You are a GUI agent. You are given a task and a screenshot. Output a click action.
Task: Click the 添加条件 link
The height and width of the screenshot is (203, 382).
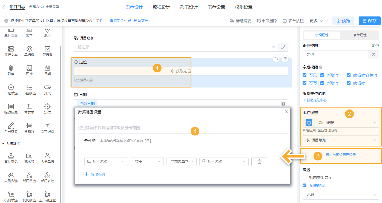[95, 174]
